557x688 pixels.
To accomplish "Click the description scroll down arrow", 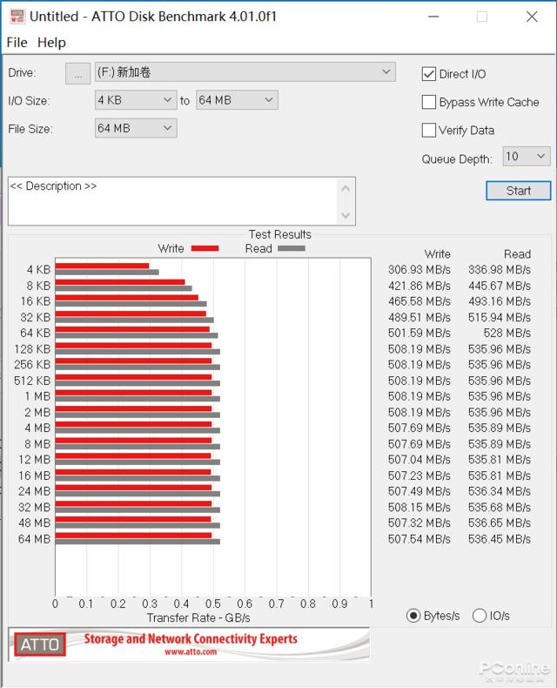I will [346, 215].
